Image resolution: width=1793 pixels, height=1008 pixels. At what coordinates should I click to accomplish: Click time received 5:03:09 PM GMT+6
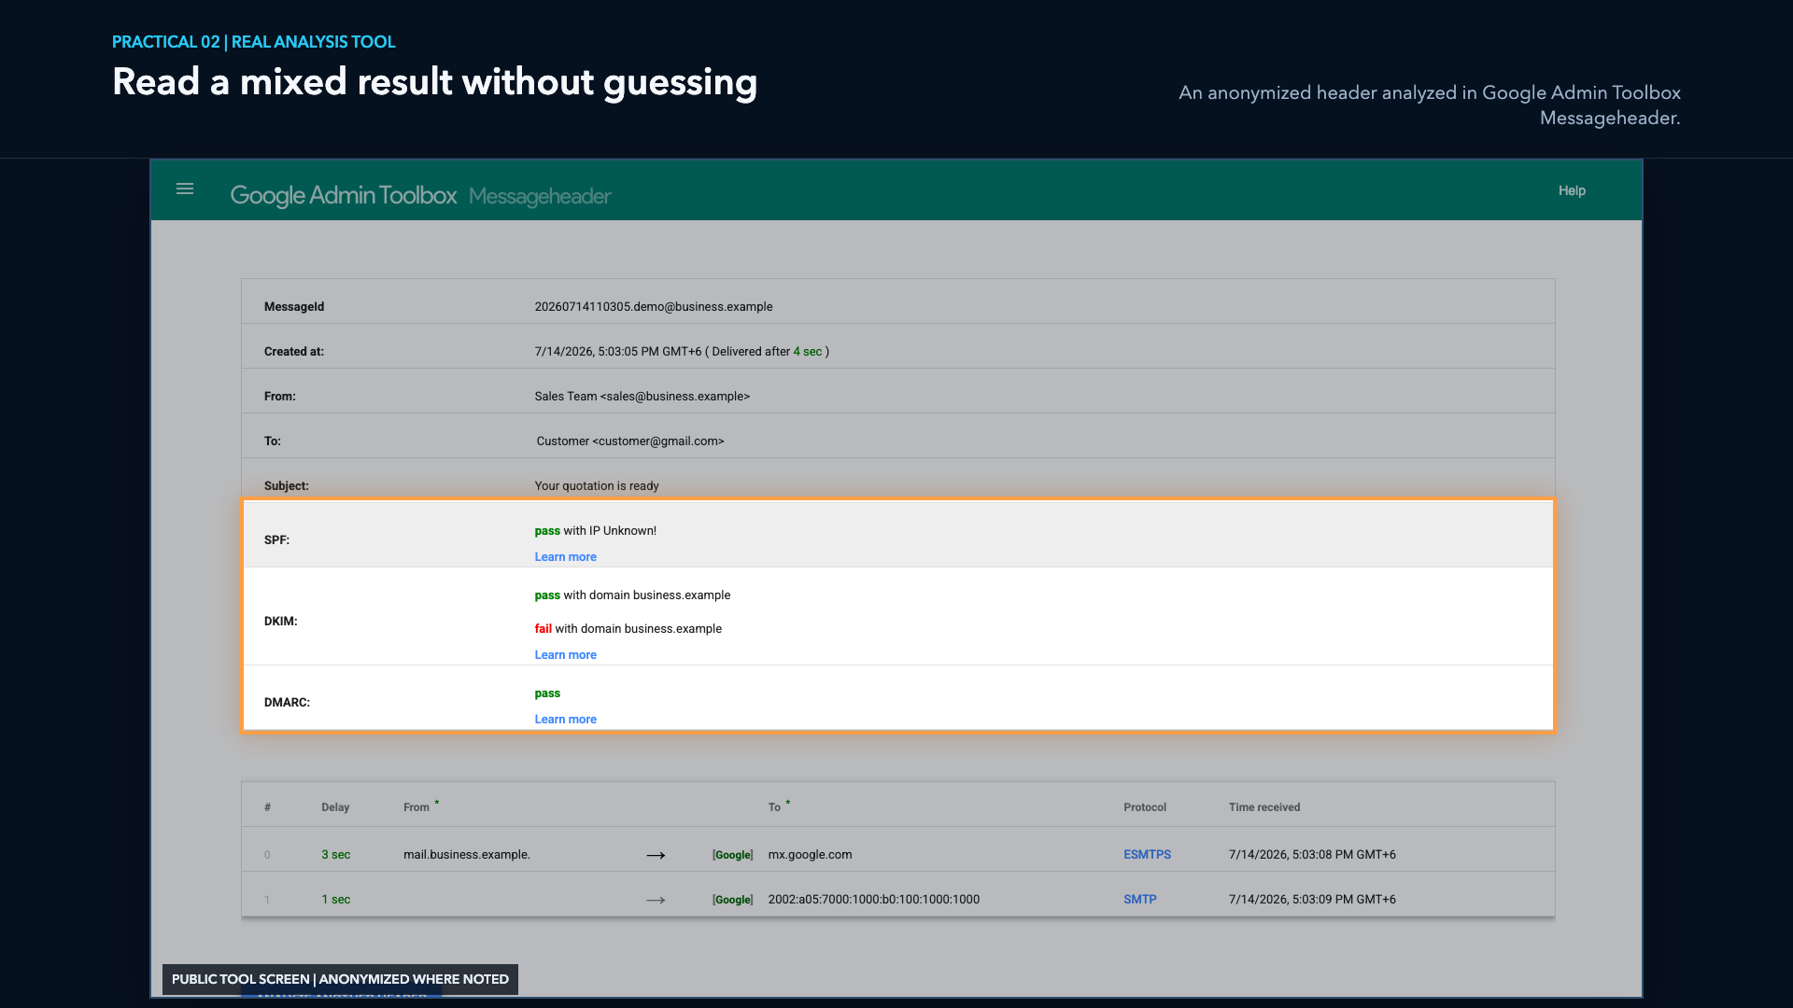(x=1312, y=900)
